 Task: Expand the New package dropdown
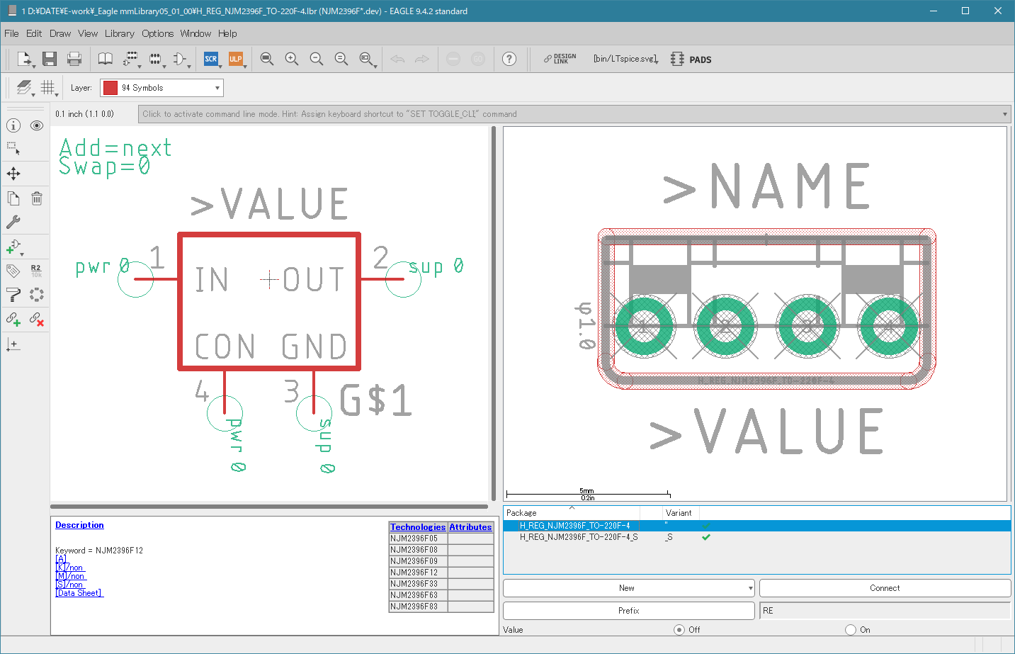(750, 588)
